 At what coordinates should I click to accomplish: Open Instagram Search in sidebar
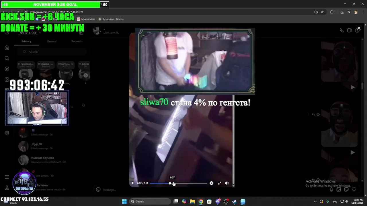pos(7,58)
